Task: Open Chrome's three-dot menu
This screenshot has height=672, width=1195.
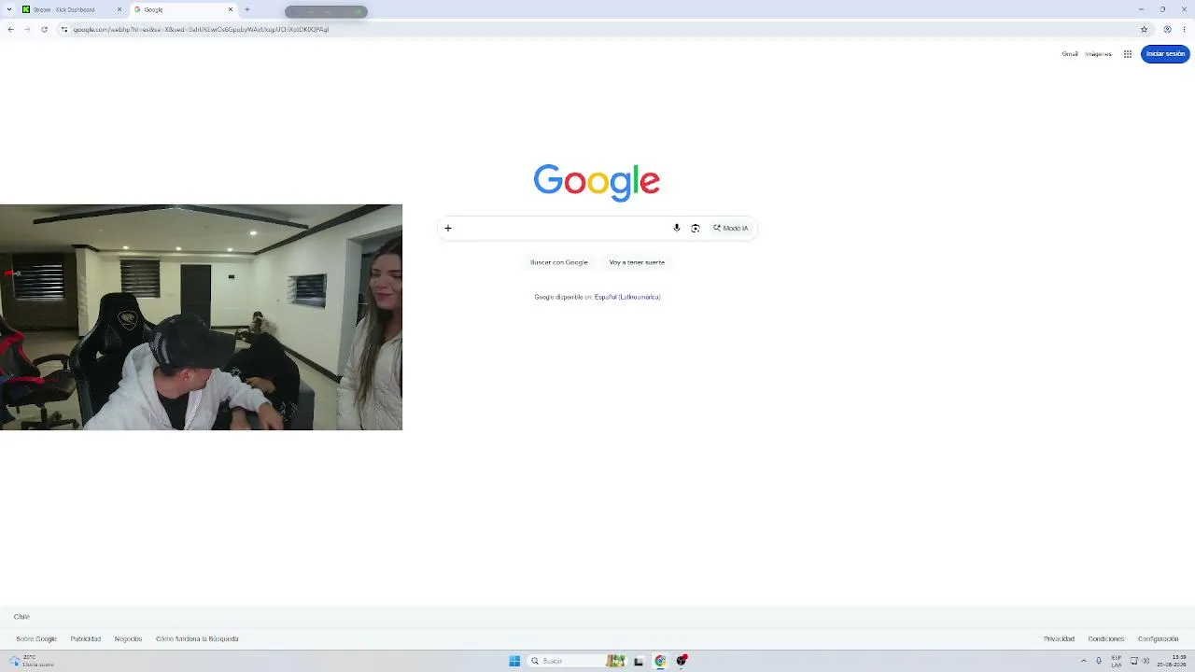Action: pyautogui.click(x=1184, y=29)
